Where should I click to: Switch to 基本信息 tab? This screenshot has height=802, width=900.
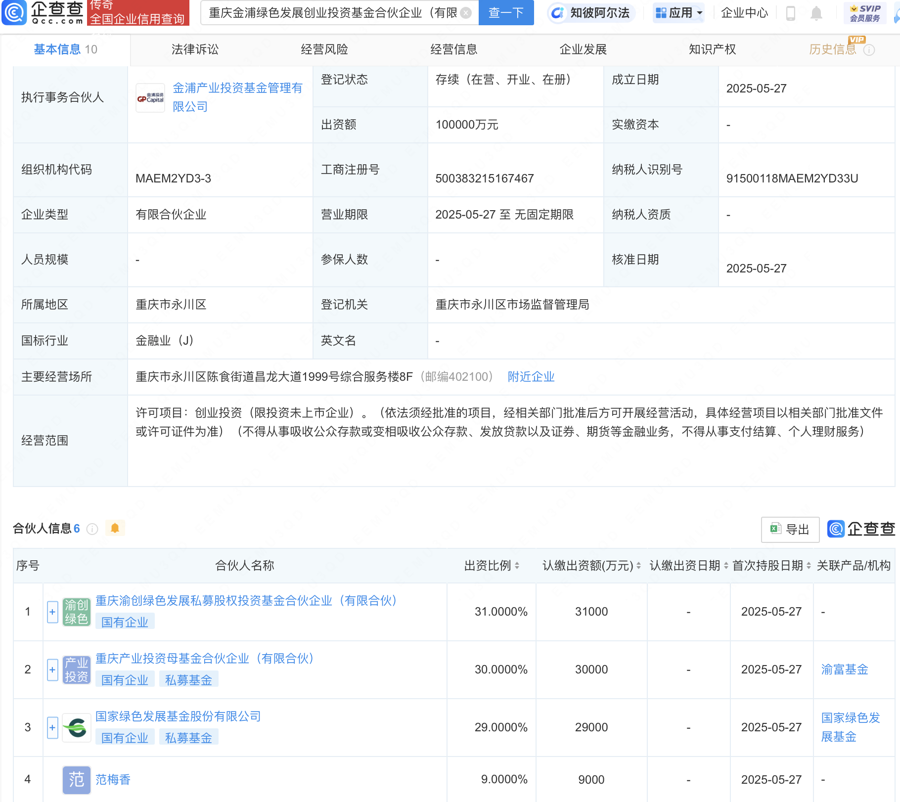click(x=65, y=49)
